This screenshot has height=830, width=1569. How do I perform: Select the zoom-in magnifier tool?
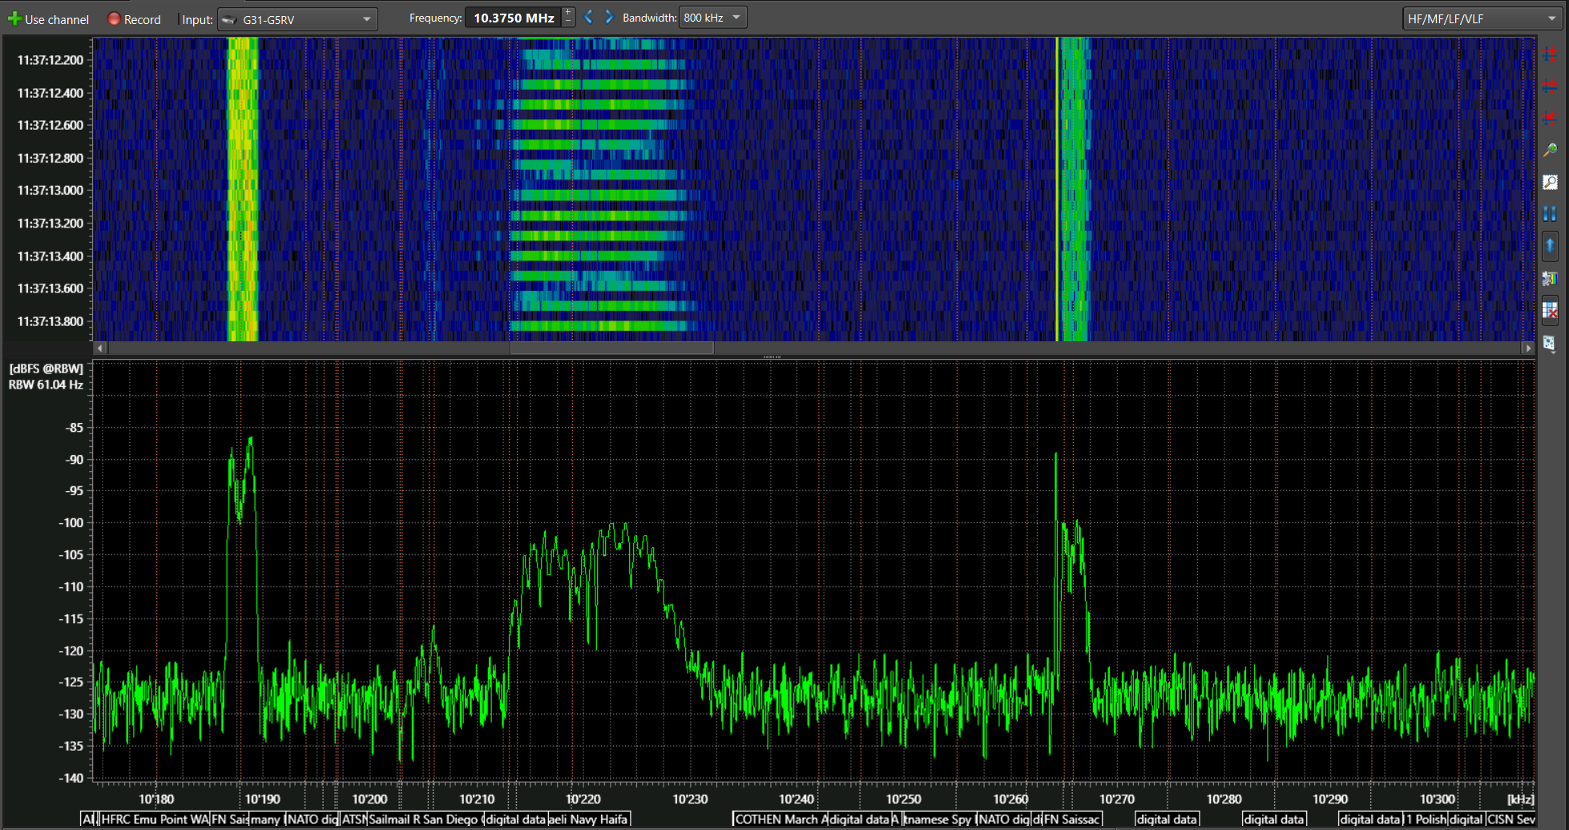[x=1550, y=150]
